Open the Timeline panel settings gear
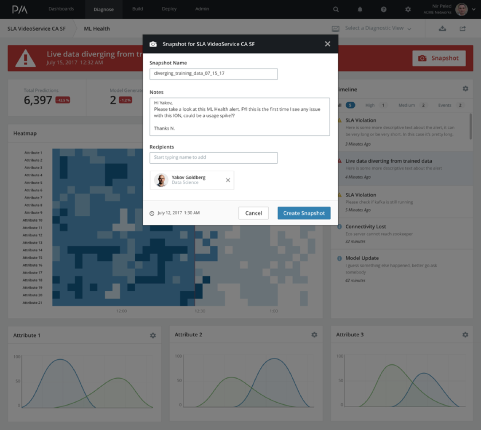The height and width of the screenshot is (430, 481). [x=465, y=89]
